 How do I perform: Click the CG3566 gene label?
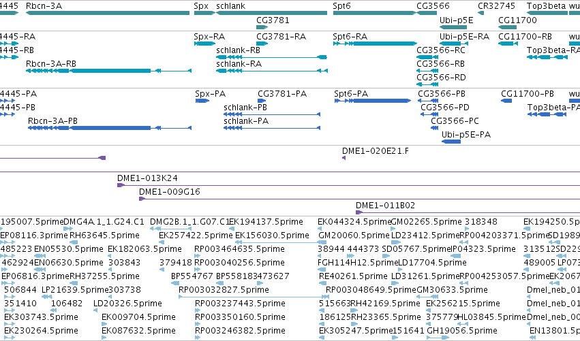pos(433,6)
